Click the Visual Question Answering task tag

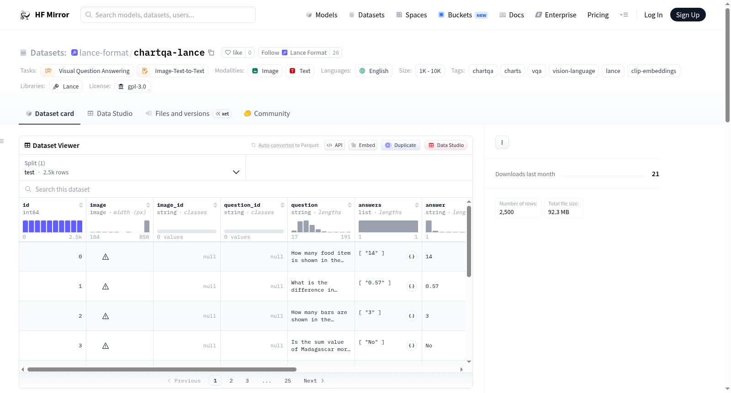87,71
